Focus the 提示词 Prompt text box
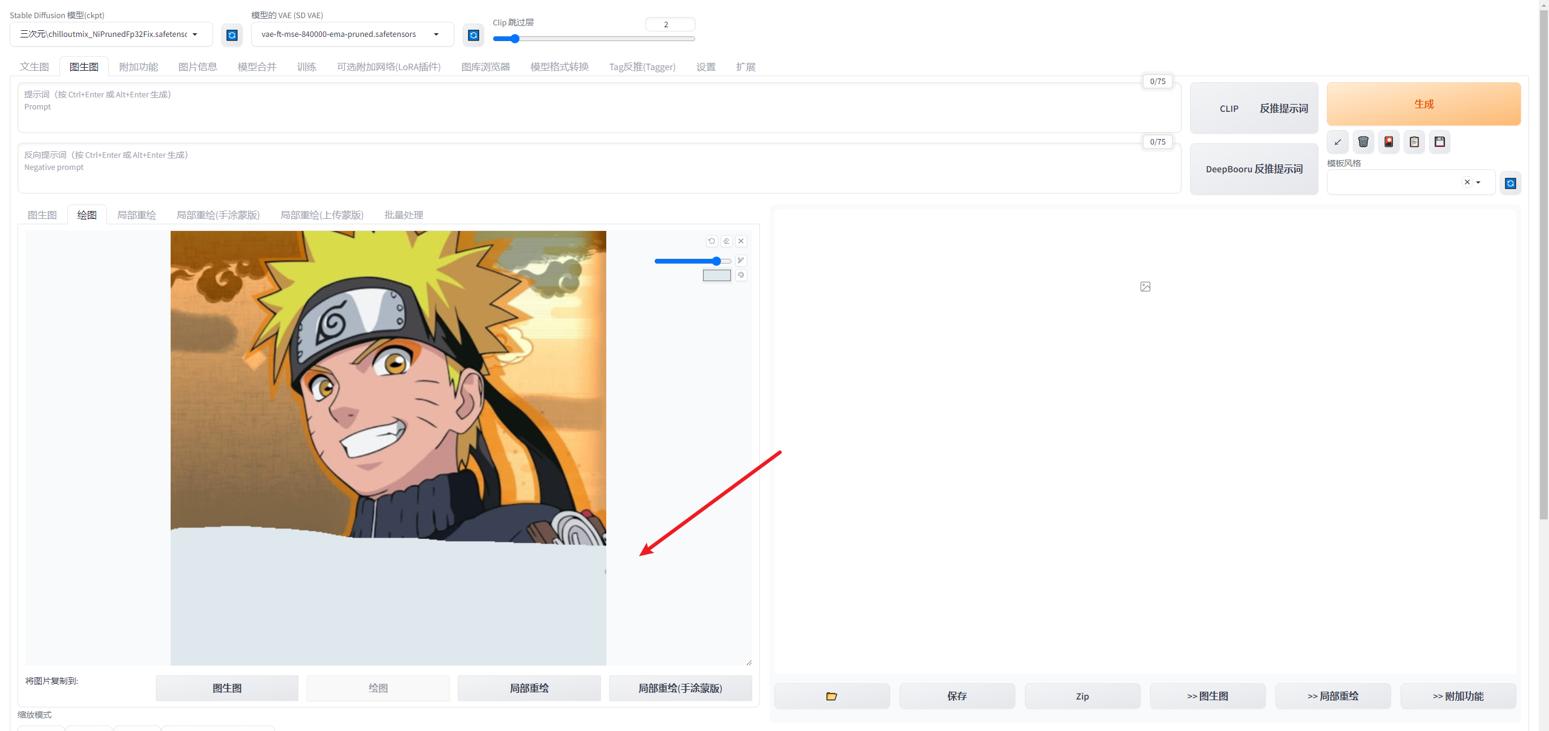 599,108
